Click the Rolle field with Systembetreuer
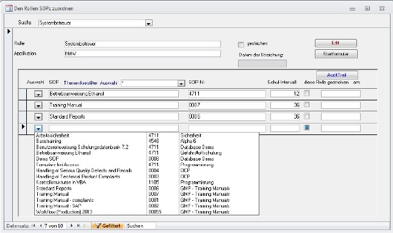This screenshot has width=393, height=233. (x=142, y=44)
